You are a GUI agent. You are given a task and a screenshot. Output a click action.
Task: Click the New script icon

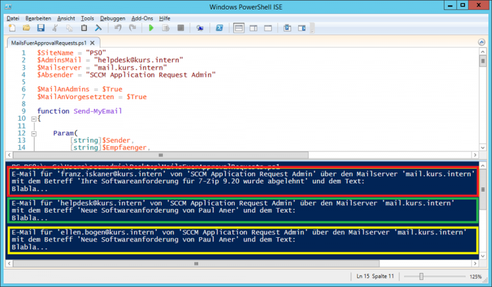tap(12, 28)
